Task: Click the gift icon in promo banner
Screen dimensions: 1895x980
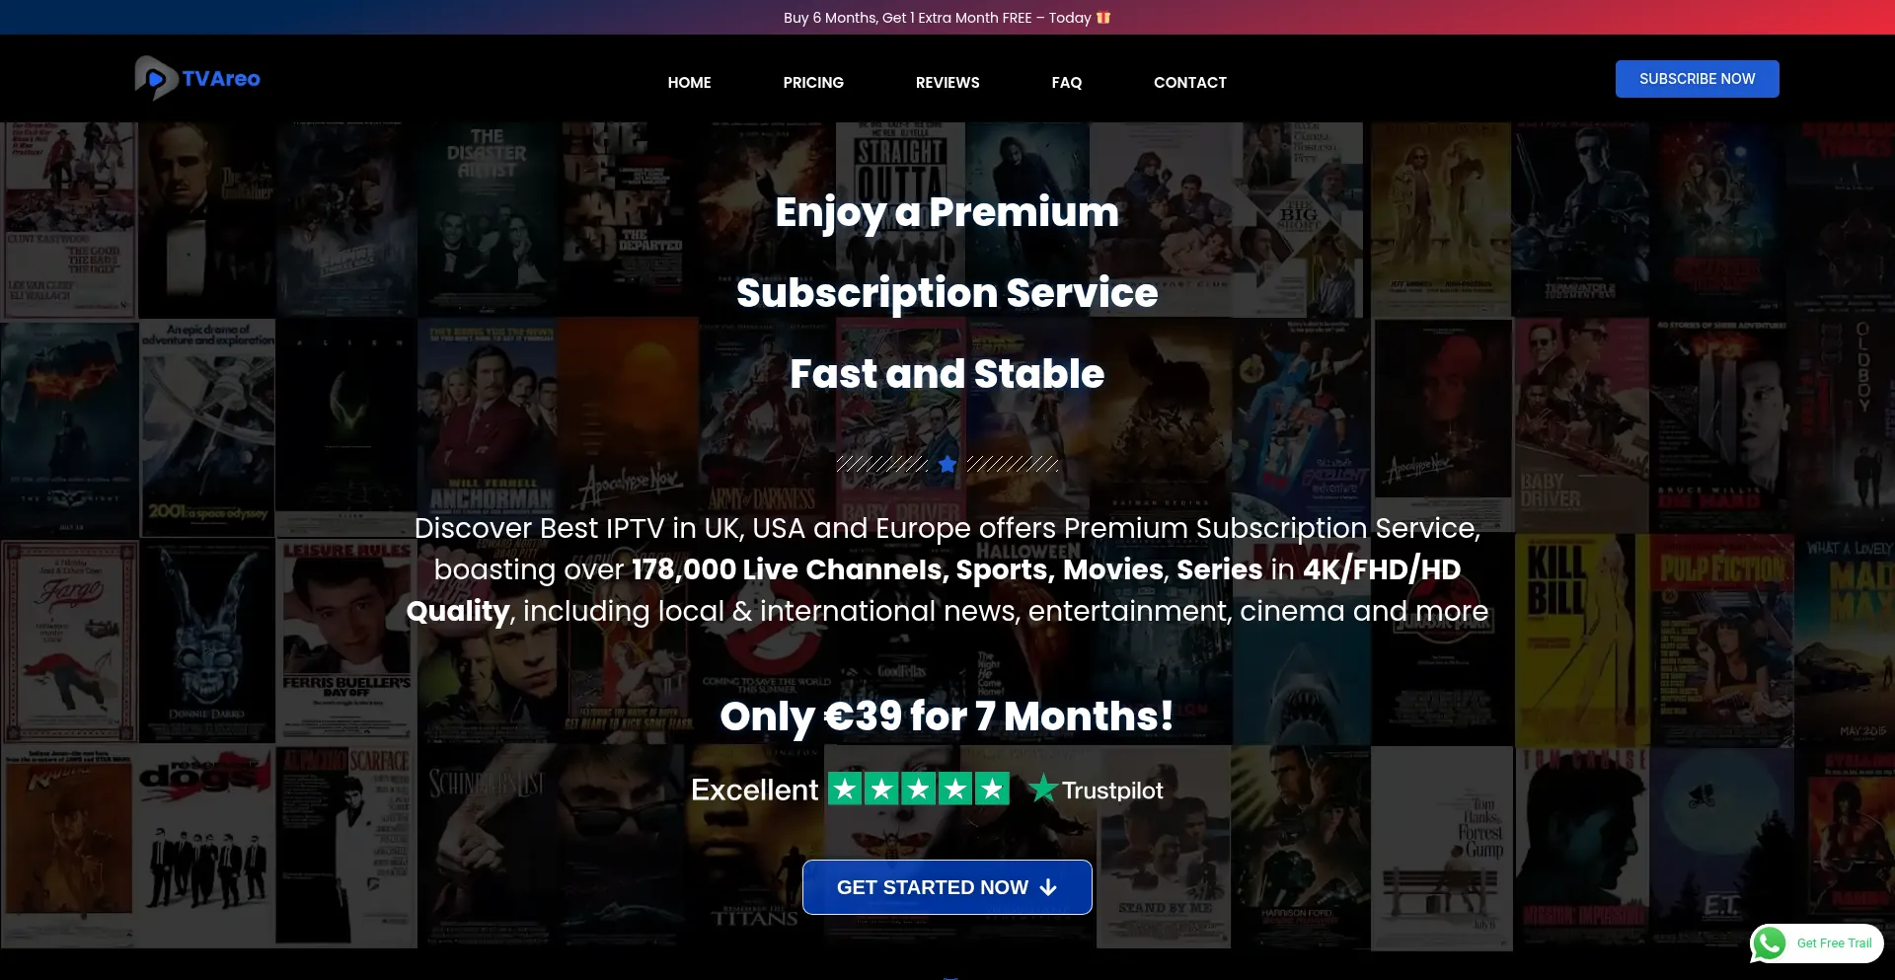Action: coord(1103,18)
